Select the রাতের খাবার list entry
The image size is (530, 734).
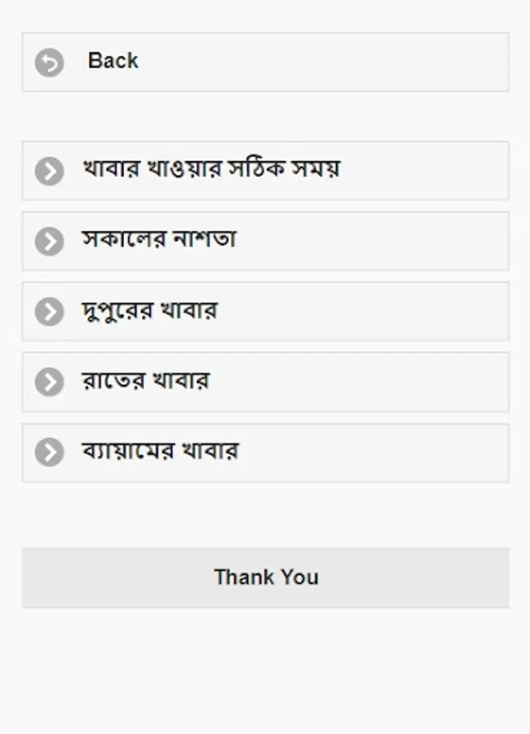click(x=145, y=381)
